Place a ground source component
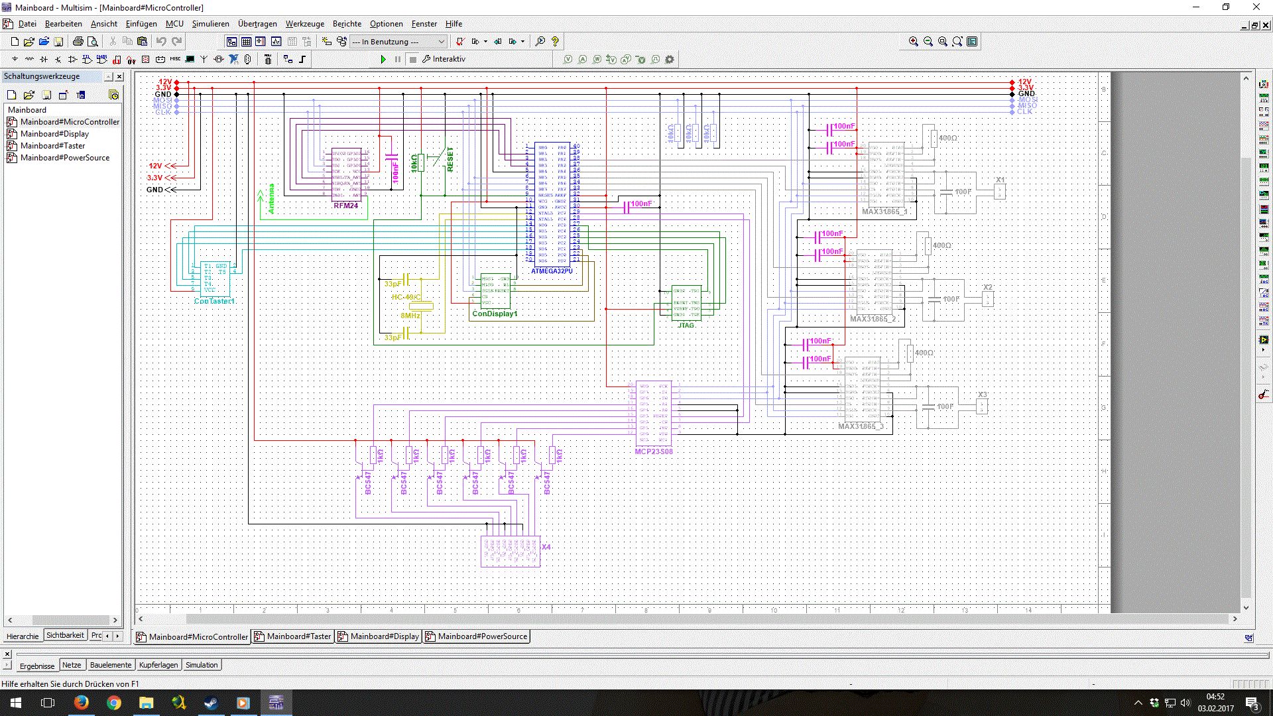1273x716 pixels. (x=15, y=59)
